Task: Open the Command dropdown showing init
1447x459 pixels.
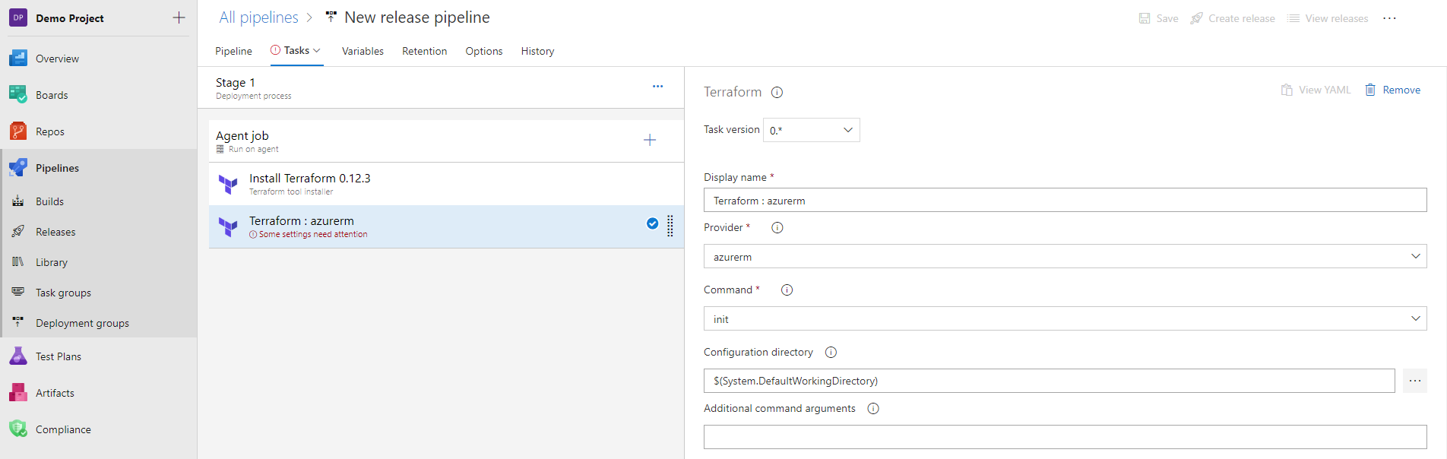Action: 1065,318
